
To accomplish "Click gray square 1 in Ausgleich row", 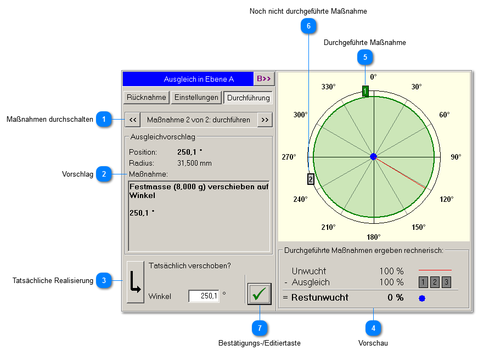I will coord(423,282).
